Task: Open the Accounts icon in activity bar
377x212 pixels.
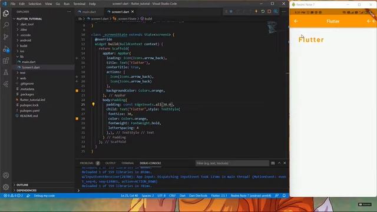Action: (x=6, y=175)
